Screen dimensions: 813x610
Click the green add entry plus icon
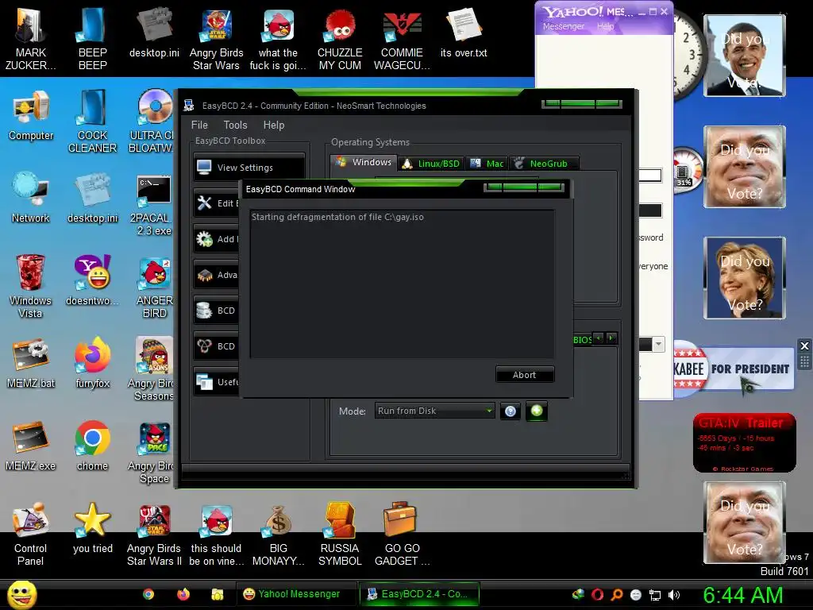(x=537, y=411)
